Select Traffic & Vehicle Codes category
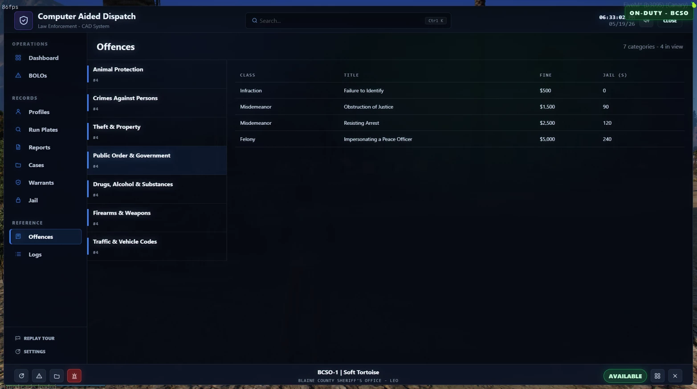Viewport: 697px width, 389px height. coord(157,246)
